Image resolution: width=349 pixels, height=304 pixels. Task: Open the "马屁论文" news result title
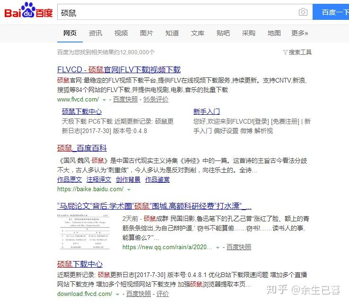pyautogui.click(x=154, y=206)
